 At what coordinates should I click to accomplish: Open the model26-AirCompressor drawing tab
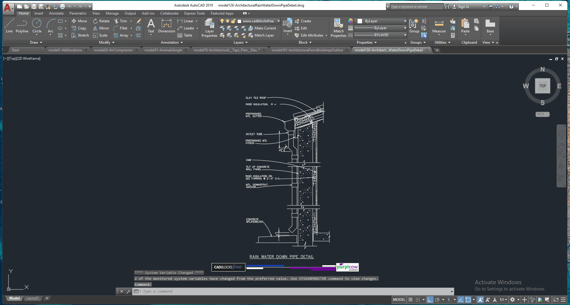tap(113, 50)
